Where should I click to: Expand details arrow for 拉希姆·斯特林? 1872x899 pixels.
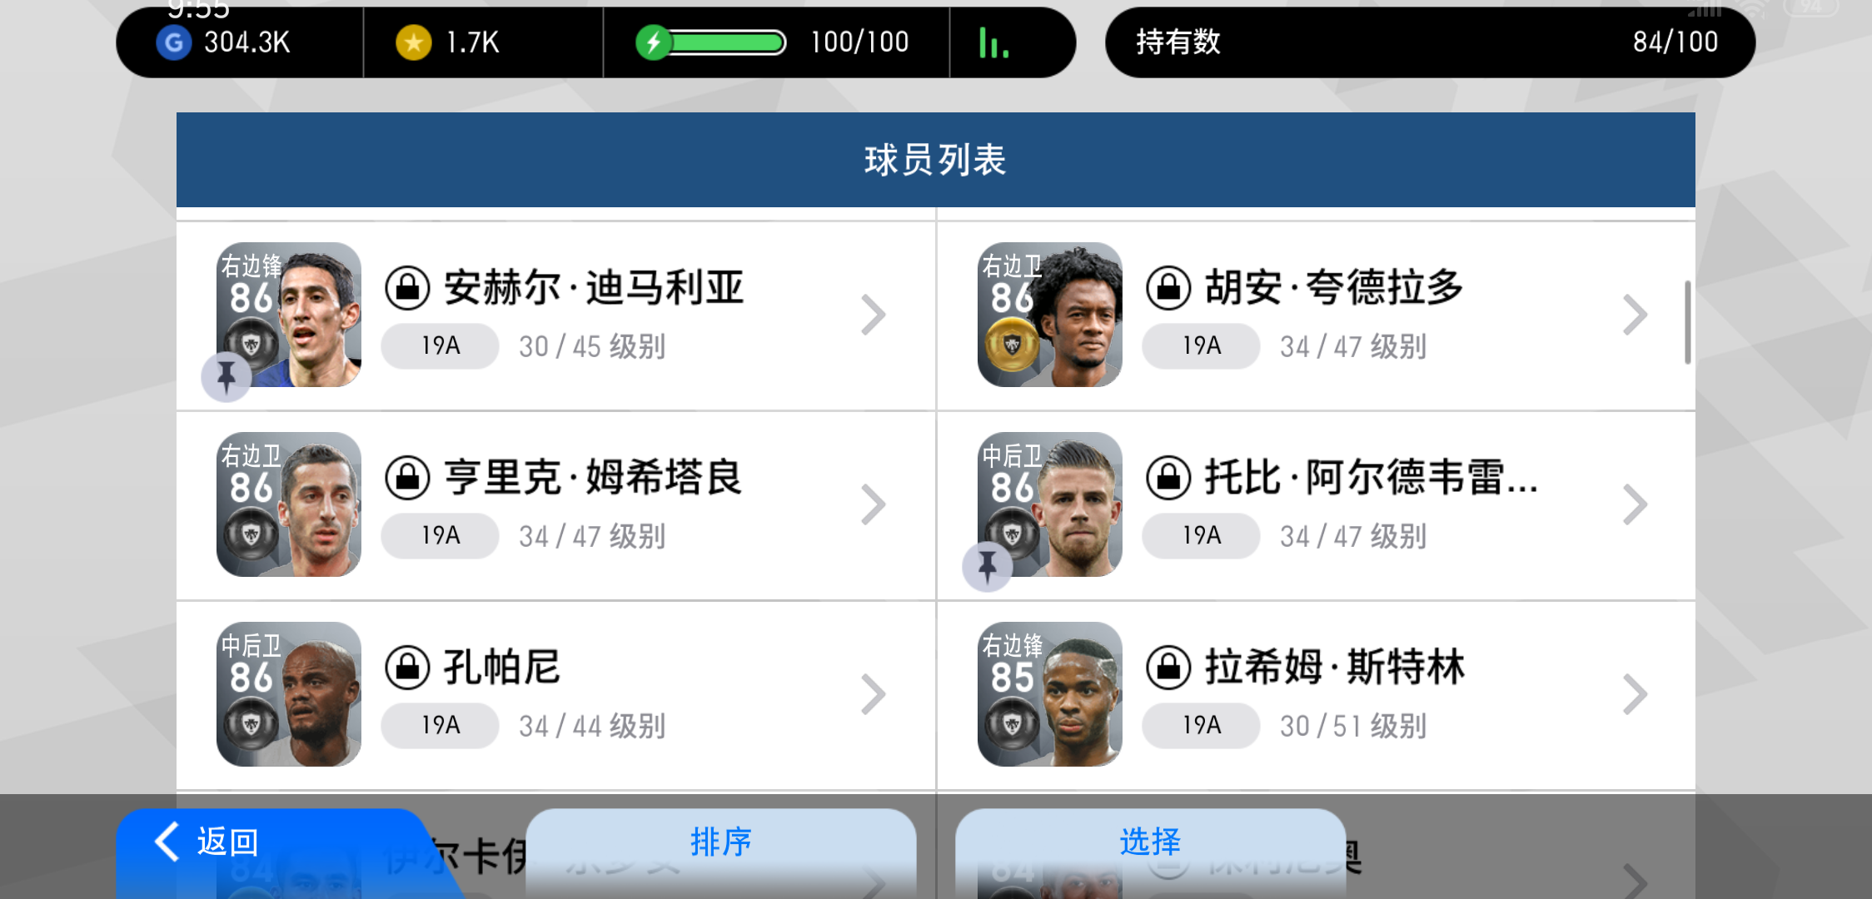pyautogui.click(x=1635, y=694)
